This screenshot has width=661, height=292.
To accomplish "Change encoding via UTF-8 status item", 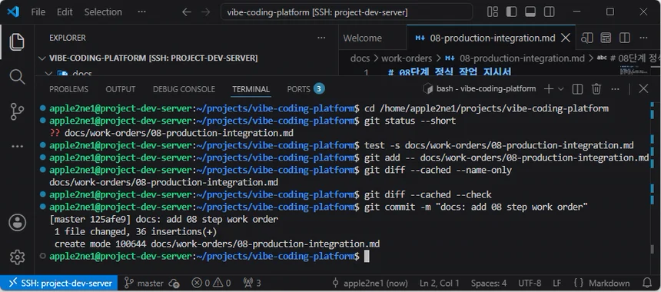I will tap(530, 283).
